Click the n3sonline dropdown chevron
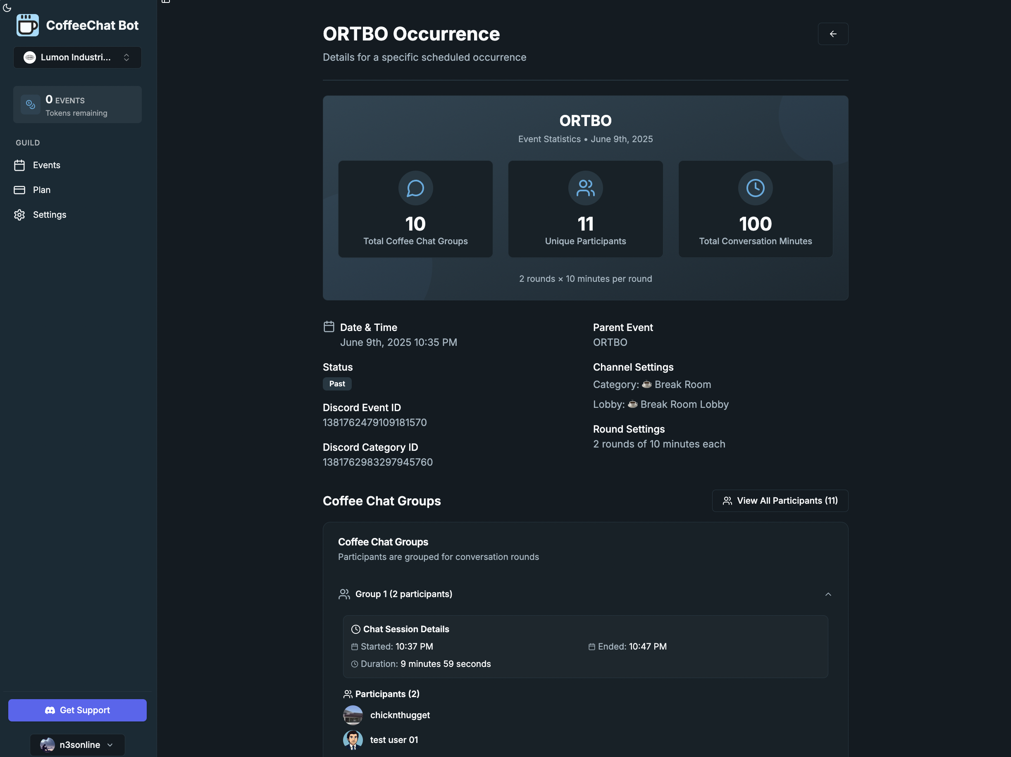The width and height of the screenshot is (1011, 757). [x=110, y=745]
